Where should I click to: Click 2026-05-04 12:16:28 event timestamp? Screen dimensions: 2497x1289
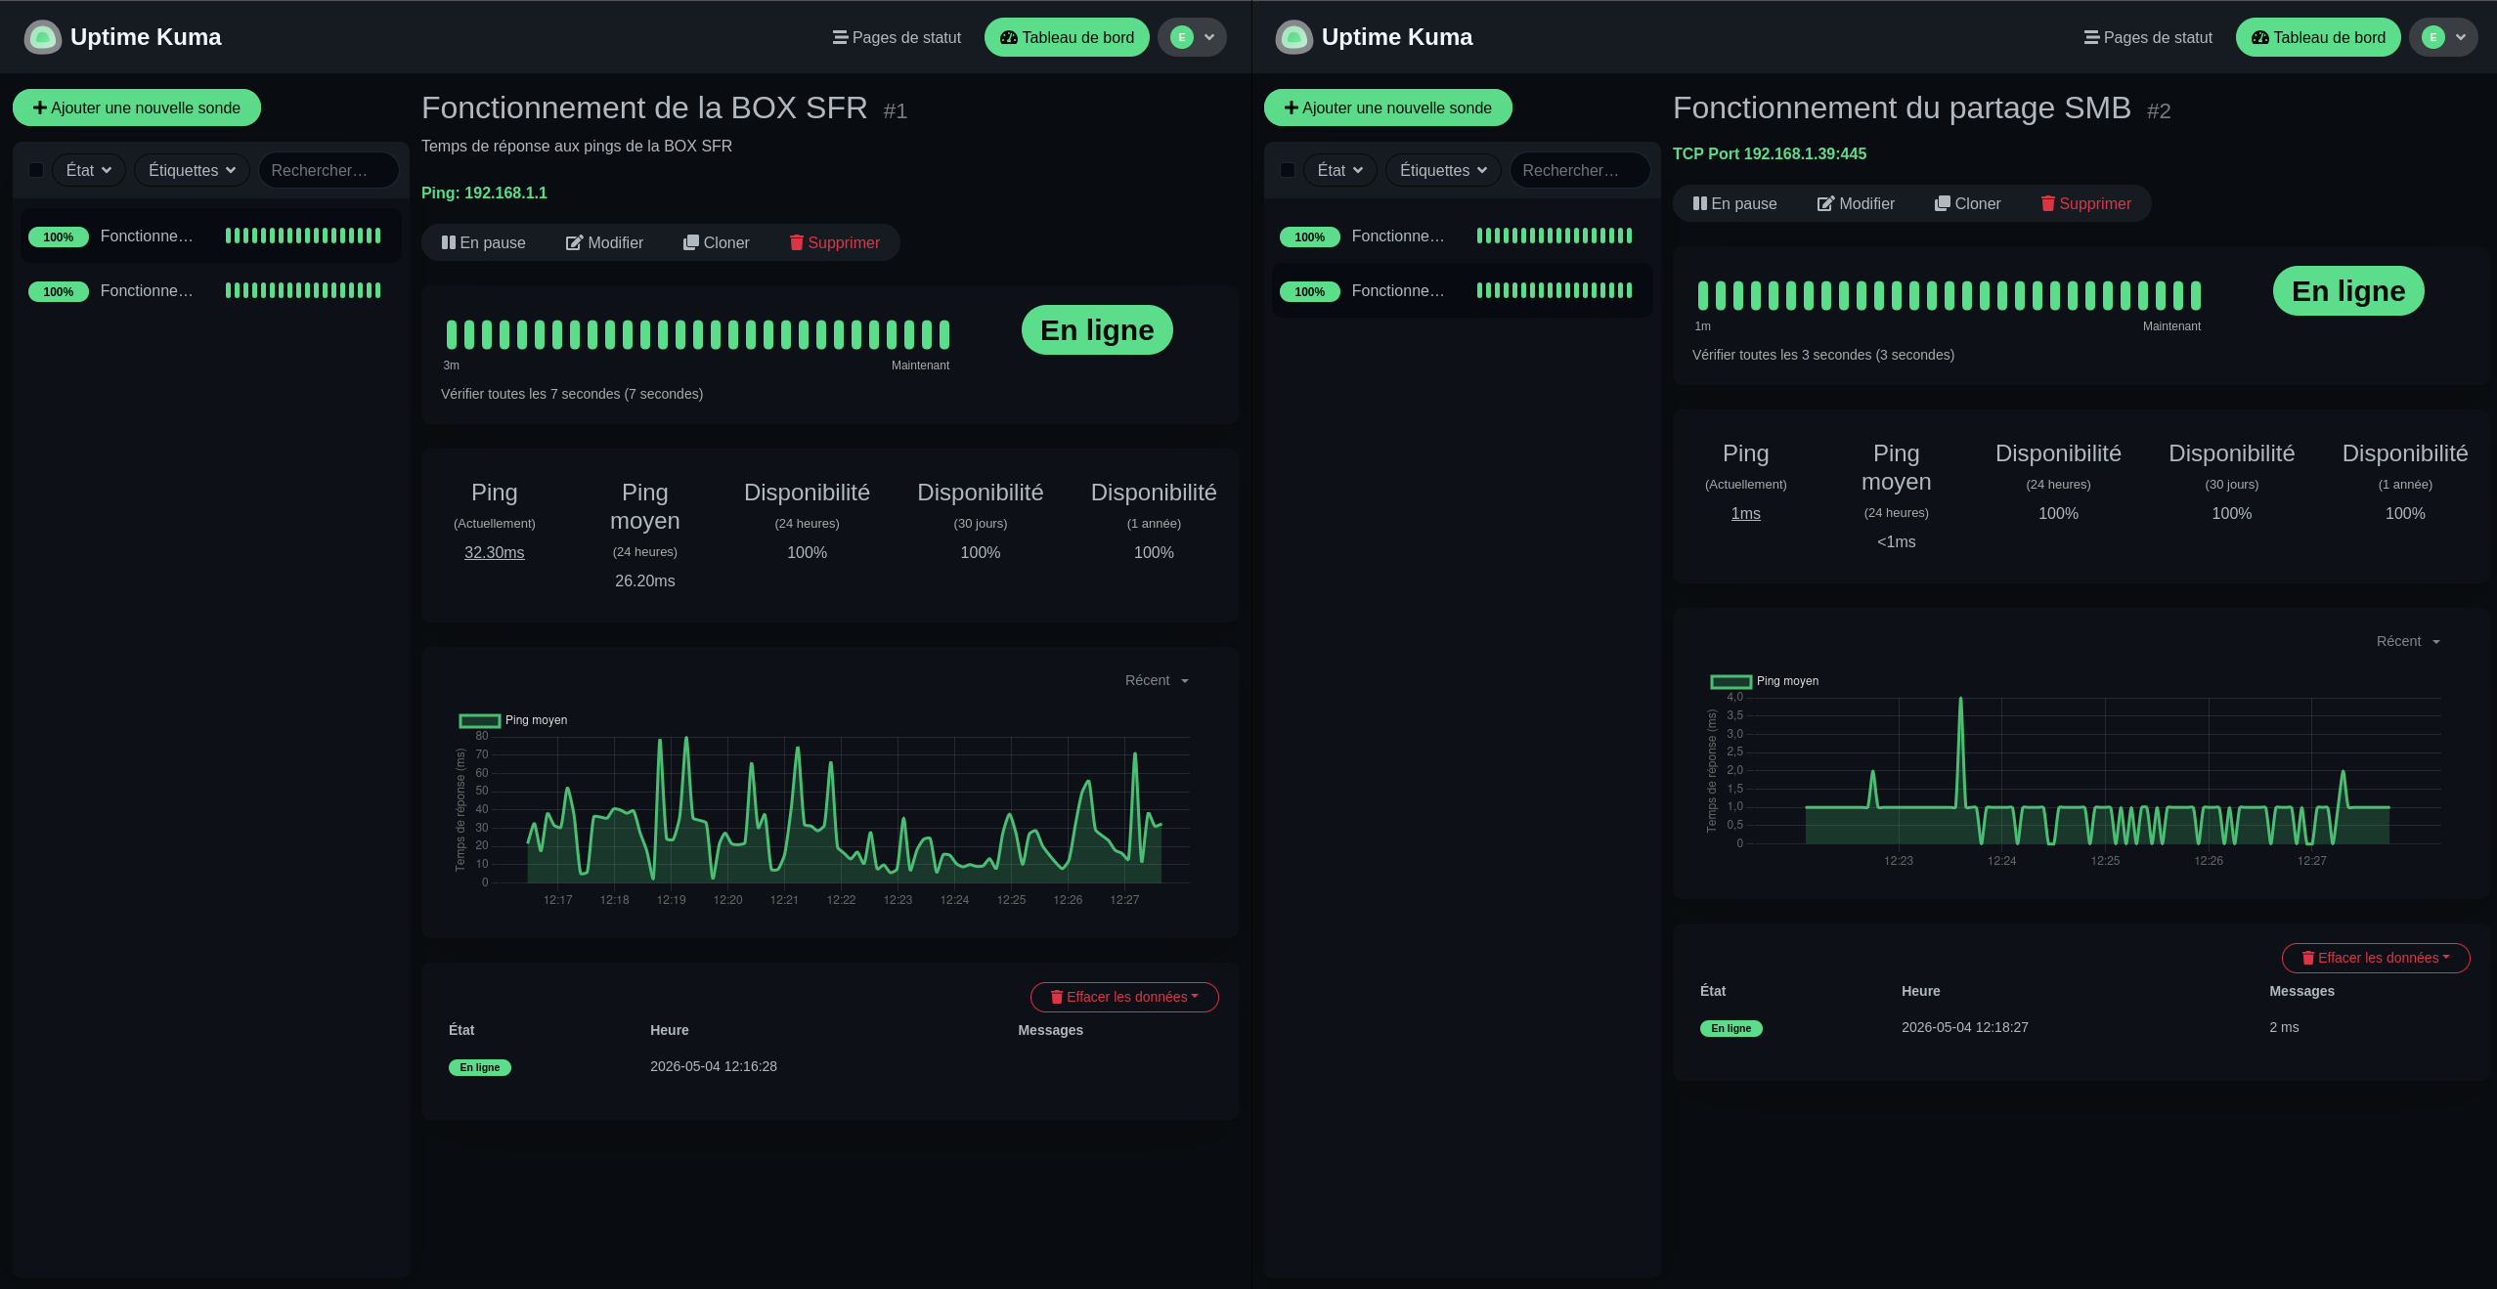[714, 1066]
